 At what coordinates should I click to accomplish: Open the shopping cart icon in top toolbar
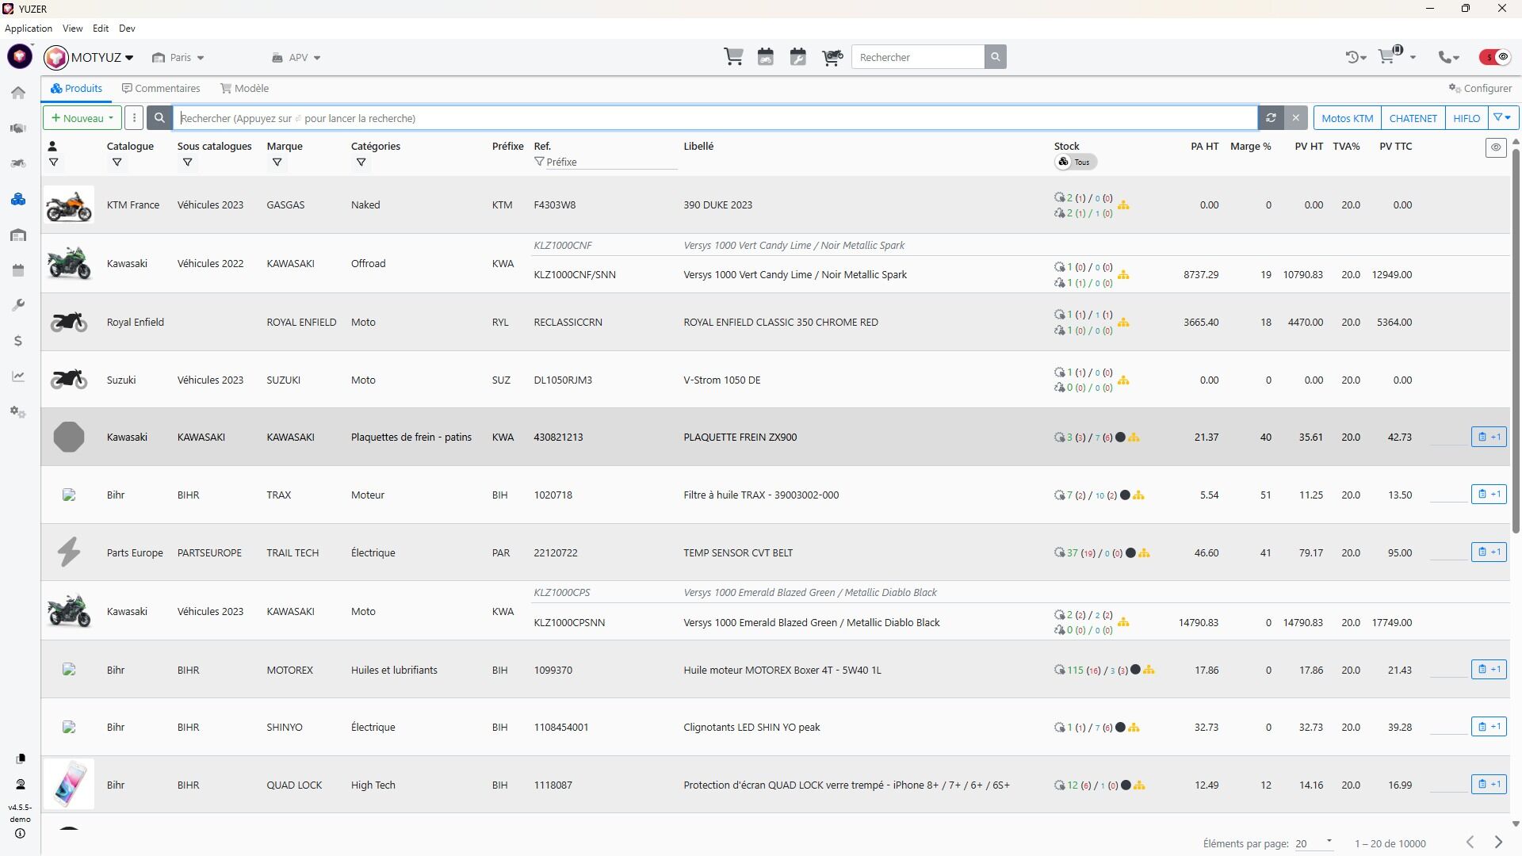(733, 57)
